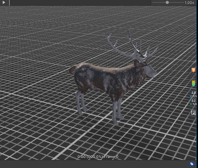Click the 1.00x speed value
The height and width of the screenshot is (168, 198).
click(x=189, y=3)
